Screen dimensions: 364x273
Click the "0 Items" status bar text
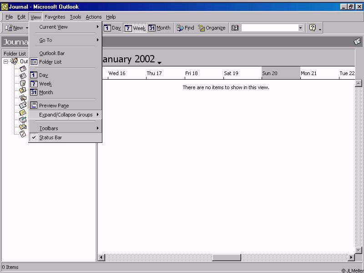tap(10, 267)
